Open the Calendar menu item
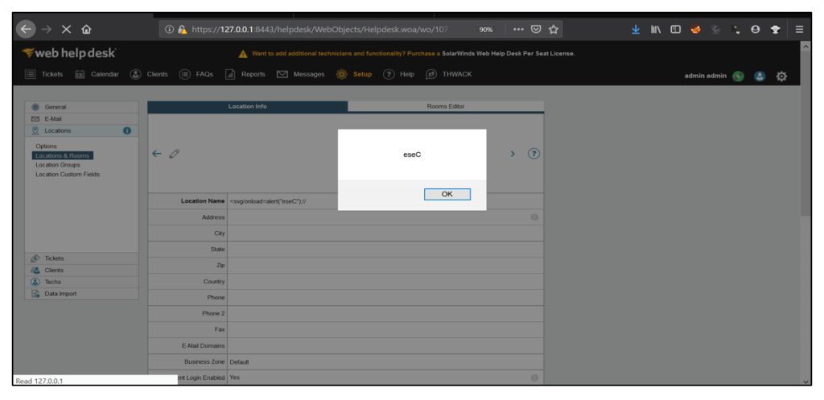The width and height of the screenshot is (824, 400). (97, 74)
